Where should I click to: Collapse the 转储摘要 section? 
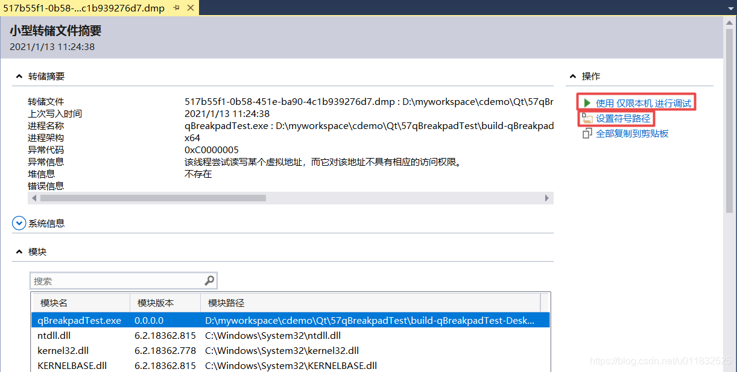19,77
